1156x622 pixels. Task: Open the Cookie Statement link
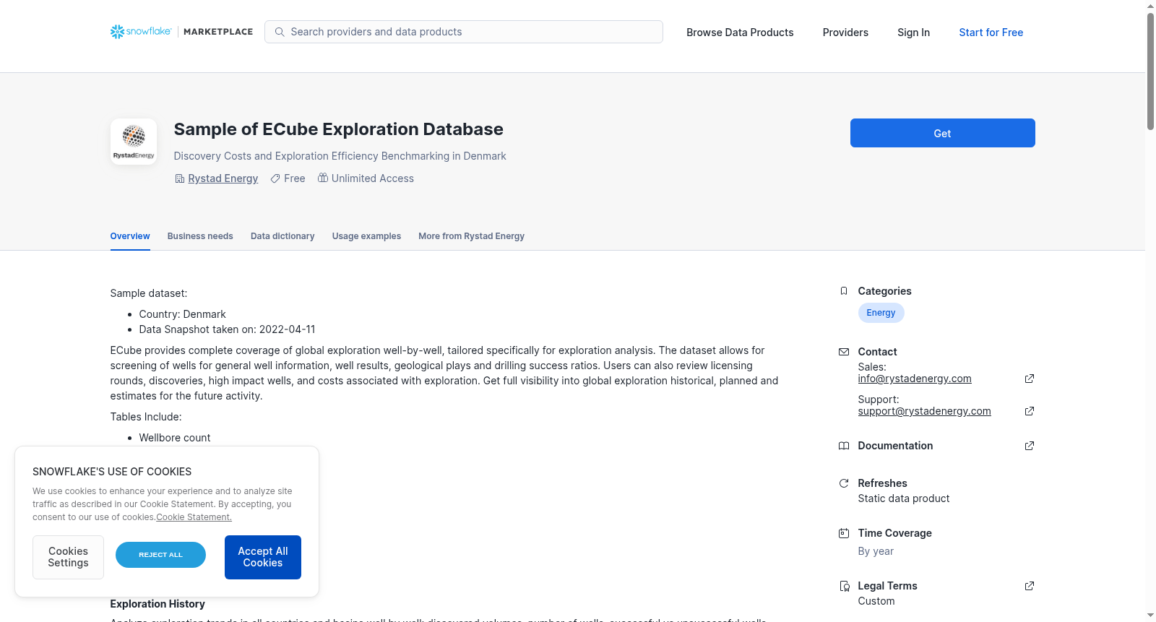194,517
